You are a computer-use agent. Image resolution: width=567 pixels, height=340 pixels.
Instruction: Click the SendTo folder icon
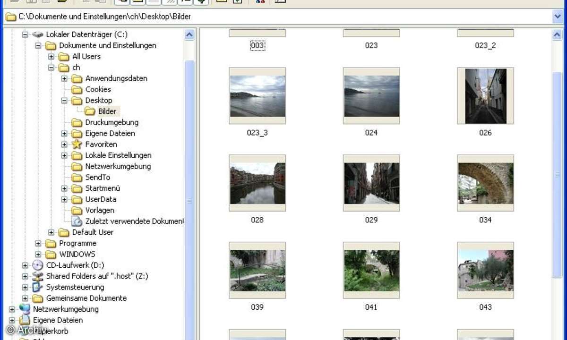[77, 178]
